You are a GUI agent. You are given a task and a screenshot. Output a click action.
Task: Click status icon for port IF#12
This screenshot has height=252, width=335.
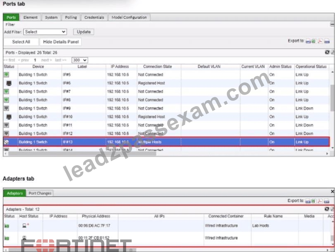pyautogui.click(x=7, y=133)
